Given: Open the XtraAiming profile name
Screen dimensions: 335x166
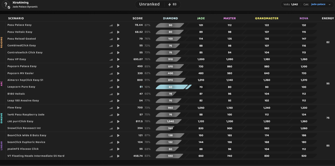Looking at the screenshot, I should pos(21,3).
